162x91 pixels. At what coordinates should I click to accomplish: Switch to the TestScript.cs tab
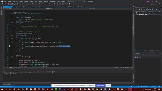pos(81,7)
